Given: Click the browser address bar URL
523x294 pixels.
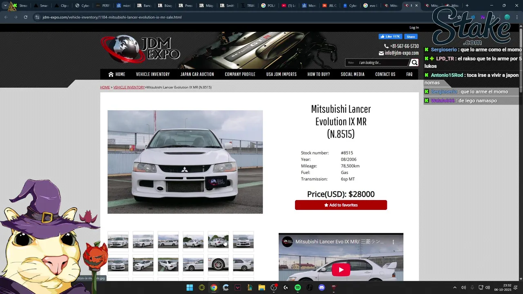Looking at the screenshot, I should [112, 17].
